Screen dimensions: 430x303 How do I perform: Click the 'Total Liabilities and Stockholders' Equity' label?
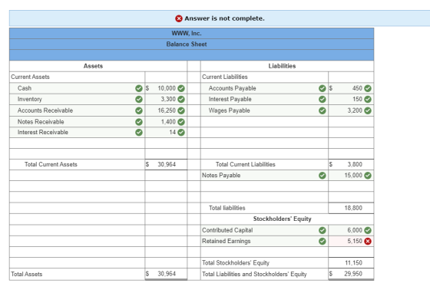pyautogui.click(x=254, y=275)
